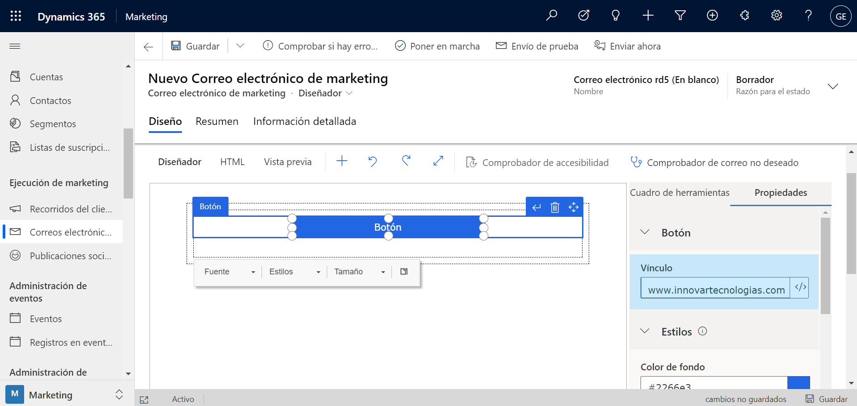Screen dimensions: 857x406
Task: Open the Fuente dropdown
Action: coord(229,272)
